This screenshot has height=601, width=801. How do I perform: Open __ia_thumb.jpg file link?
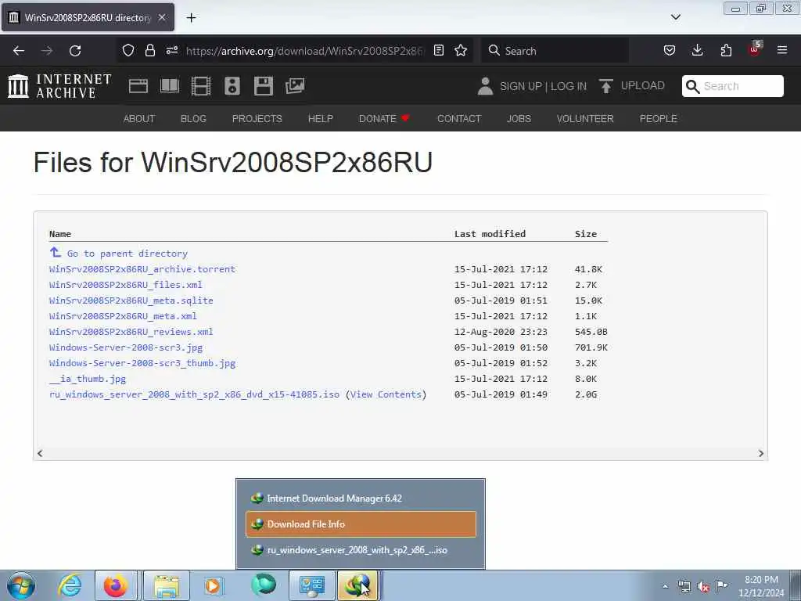[x=88, y=379]
